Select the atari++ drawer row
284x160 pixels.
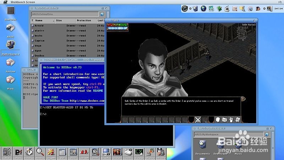tap(68, 31)
